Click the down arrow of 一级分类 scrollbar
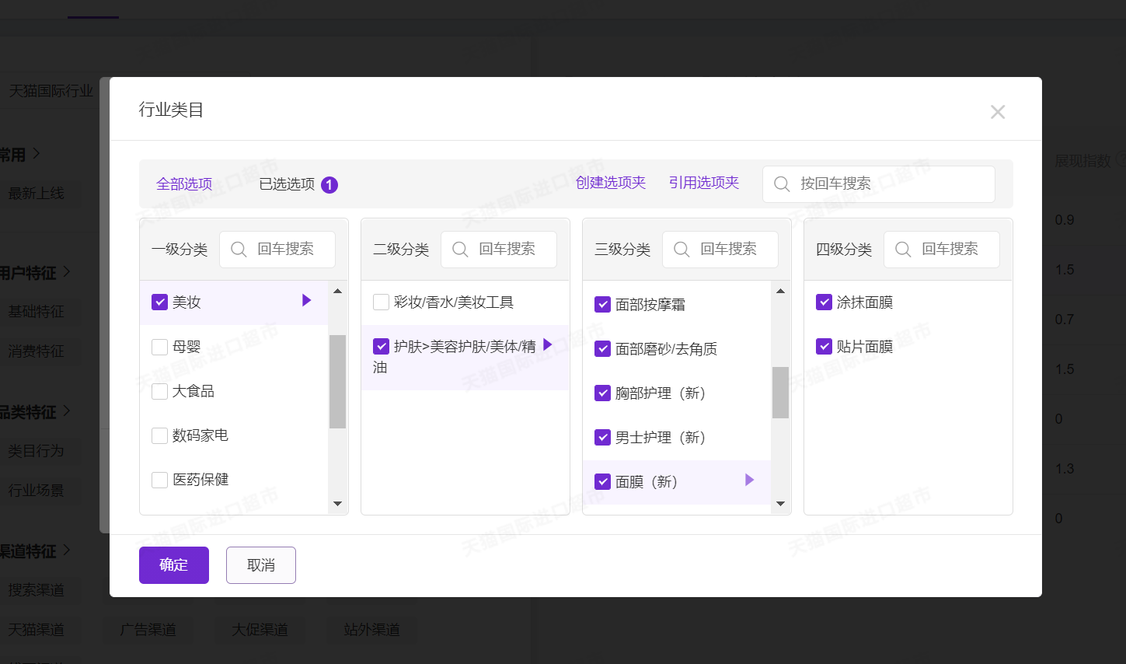Image resolution: width=1126 pixels, height=664 pixels. point(337,504)
